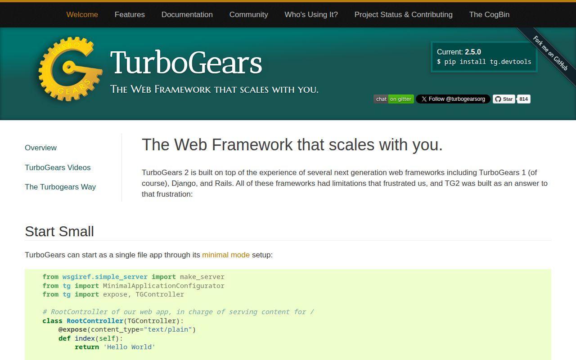This screenshot has height=360, width=576.
Task: Click the @expose decorator code line
Action: [x=127, y=329]
